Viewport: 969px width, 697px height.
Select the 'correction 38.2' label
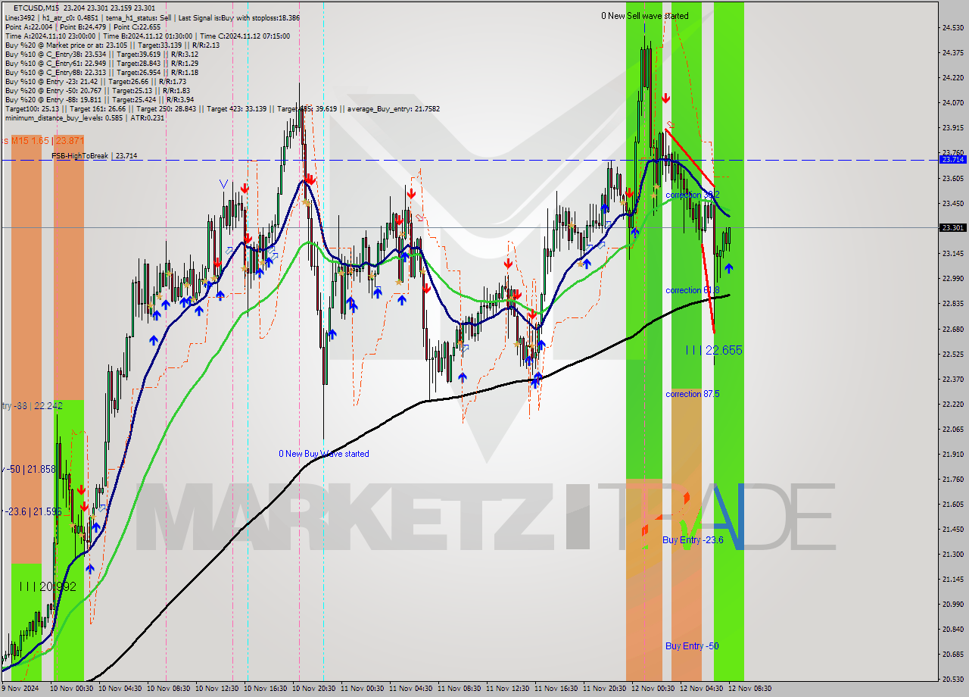click(692, 195)
